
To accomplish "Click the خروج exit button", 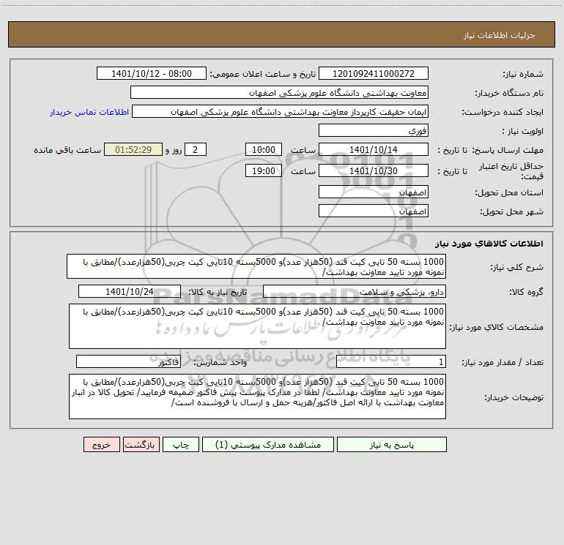I will pyautogui.click(x=101, y=444).
